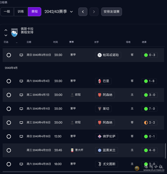Click the Pescara club badge icon
Viewport: 167px width, 174px height.
(14, 32)
